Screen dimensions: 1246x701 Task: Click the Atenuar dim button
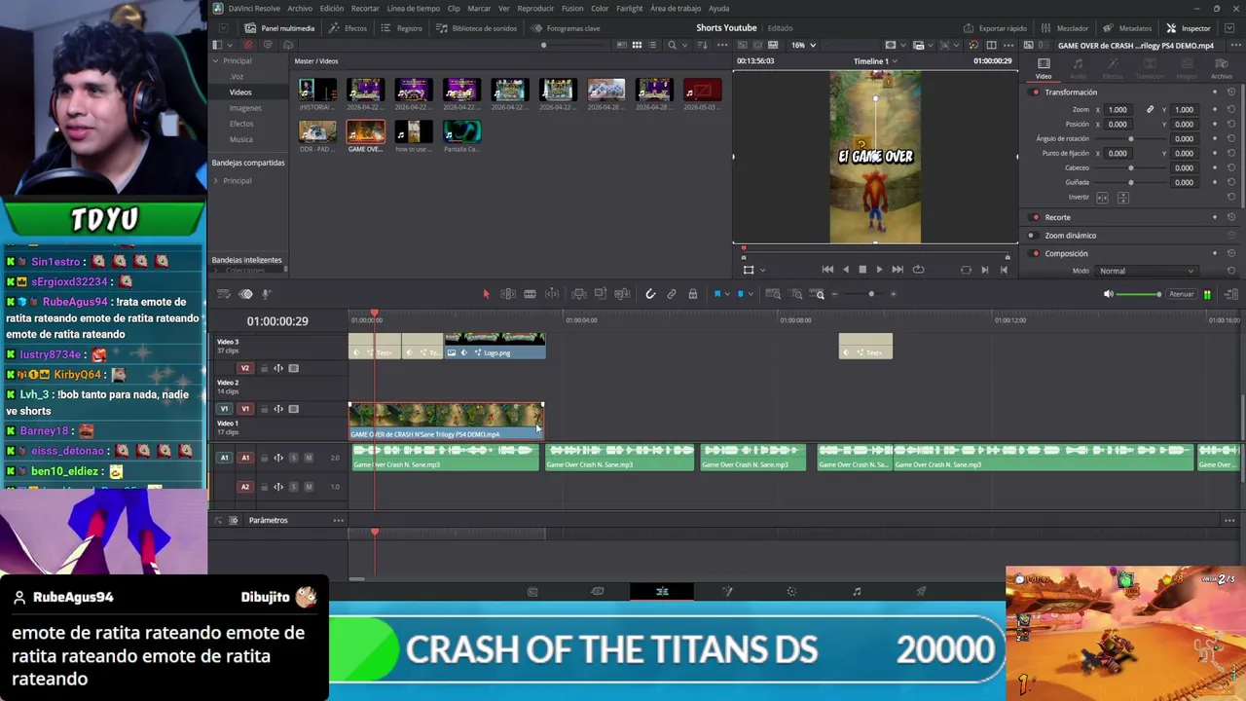pos(1181,294)
